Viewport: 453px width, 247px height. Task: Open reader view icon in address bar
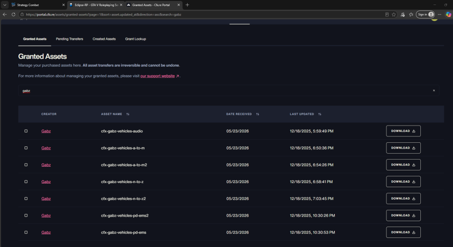click(387, 15)
